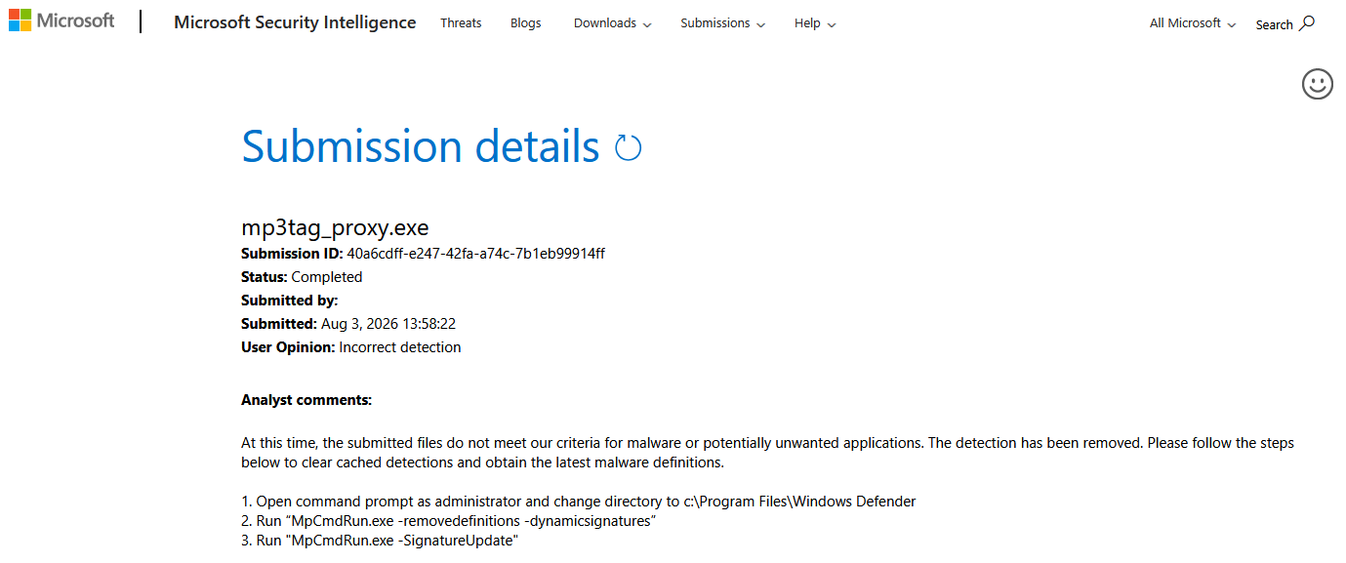This screenshot has width=1346, height=563.
Task: Expand the Submissions menu
Action: tap(723, 22)
